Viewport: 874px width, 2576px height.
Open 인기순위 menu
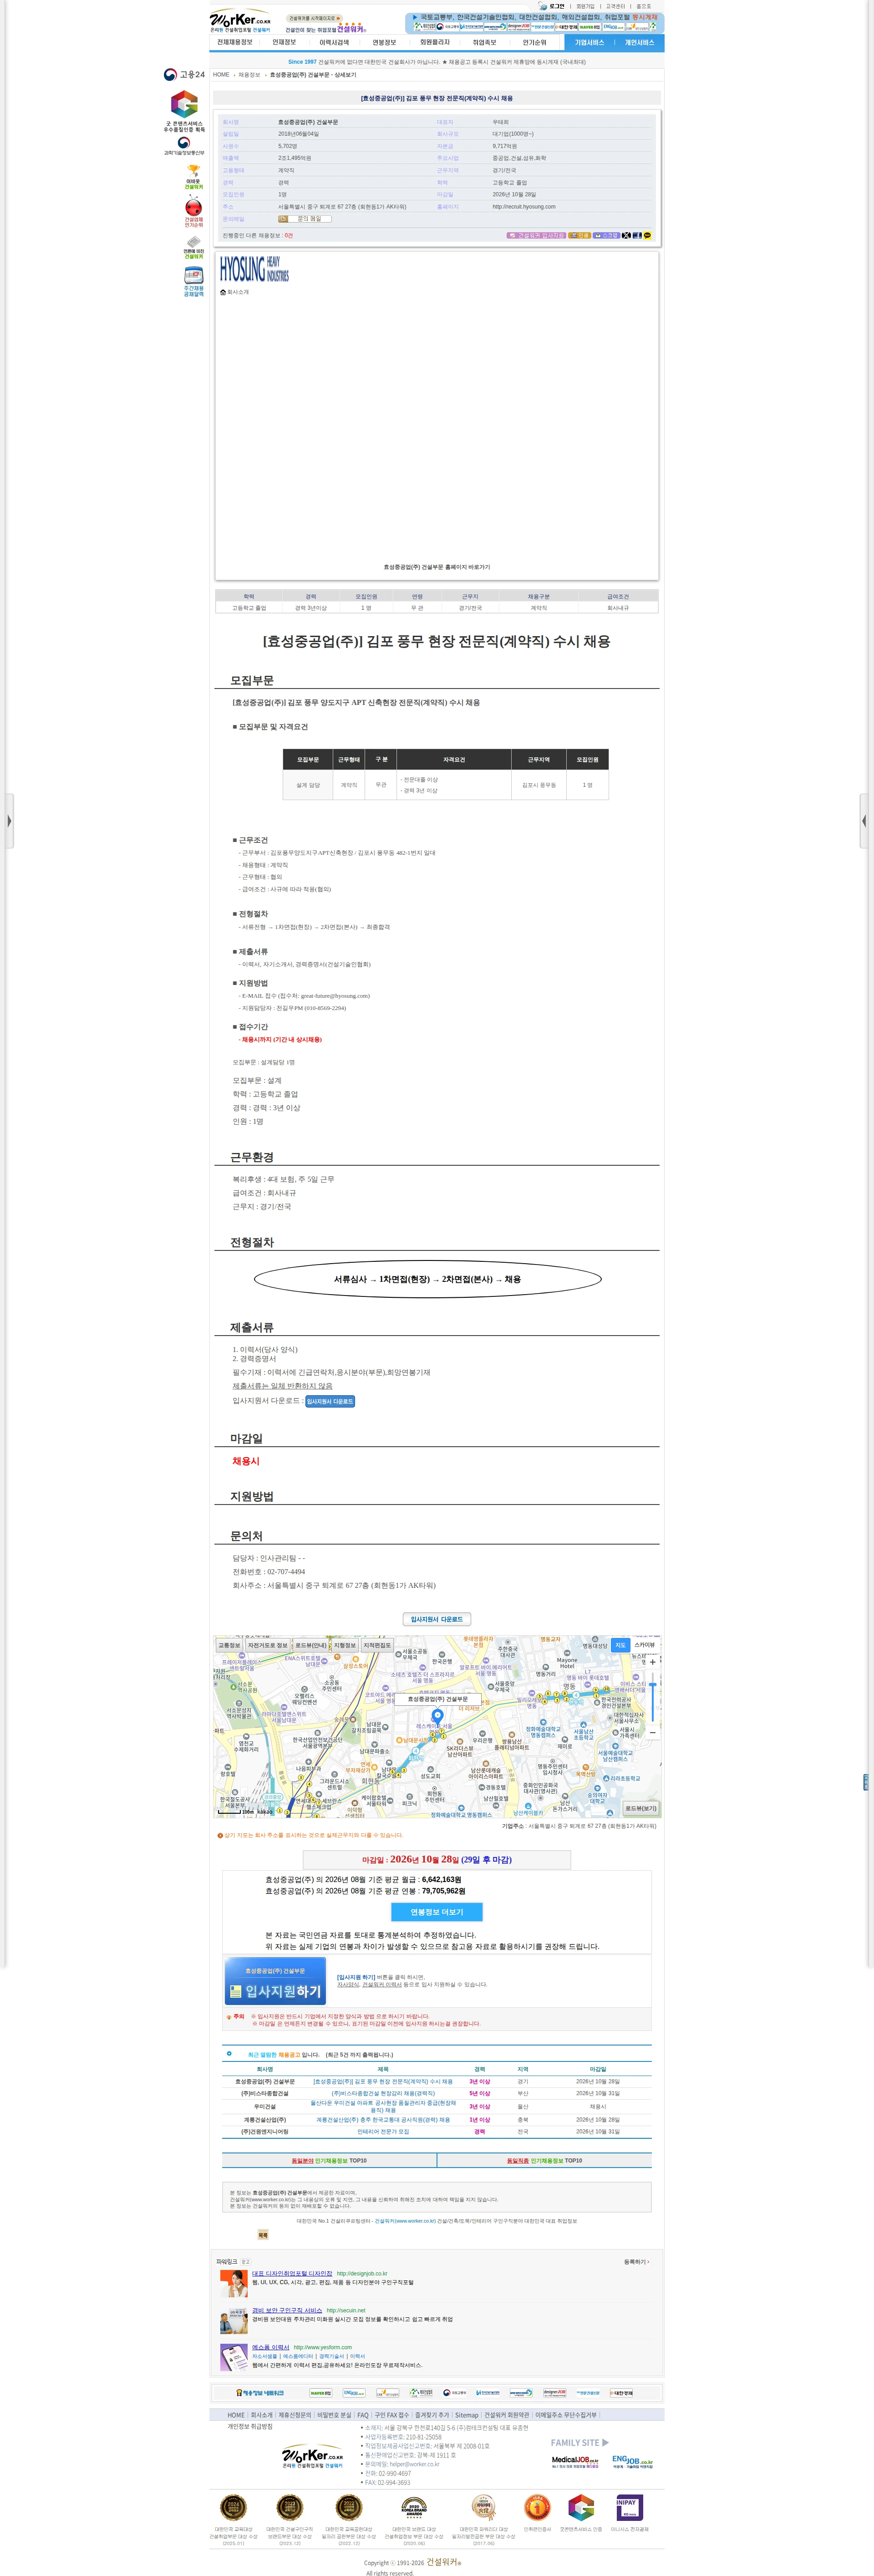pos(534,43)
